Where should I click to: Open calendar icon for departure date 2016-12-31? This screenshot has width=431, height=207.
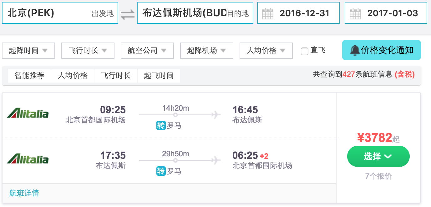pos(268,14)
